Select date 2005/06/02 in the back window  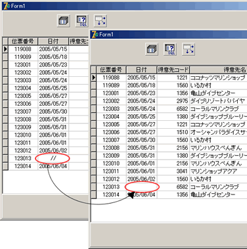pyautogui.click(x=53, y=150)
